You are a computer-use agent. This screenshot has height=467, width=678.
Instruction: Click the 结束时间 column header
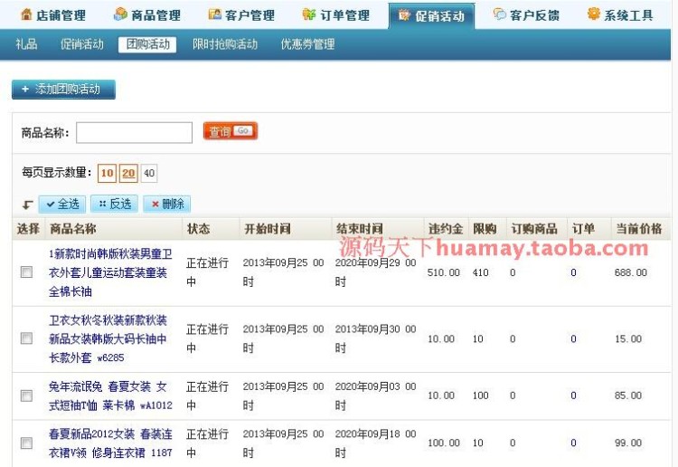pyautogui.click(x=359, y=229)
